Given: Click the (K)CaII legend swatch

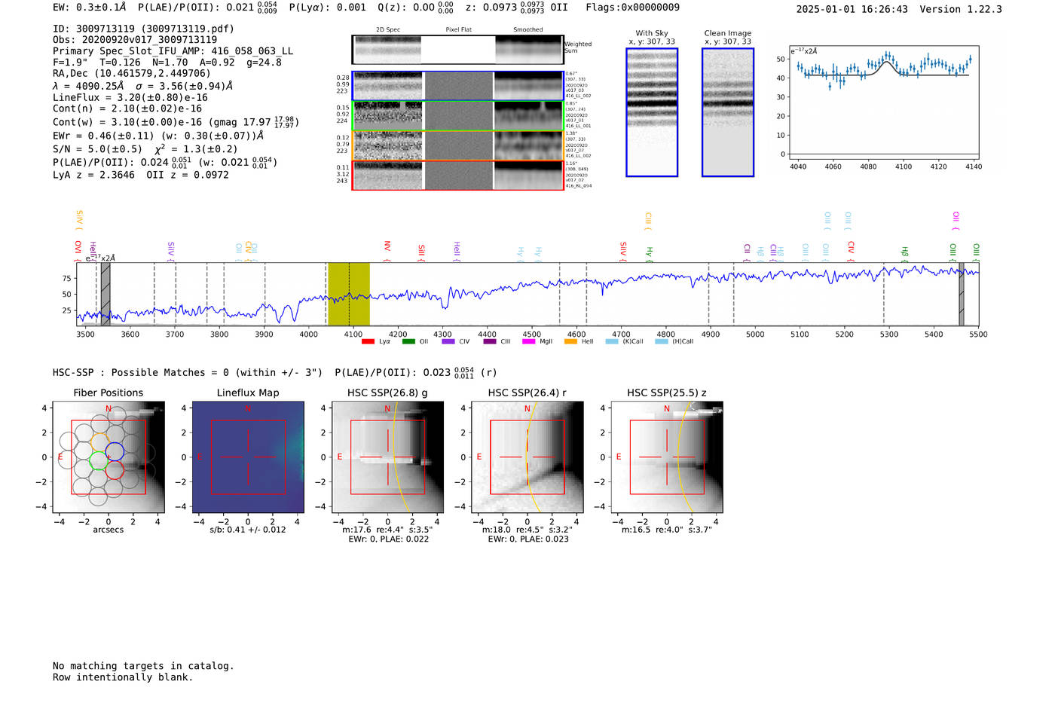Looking at the screenshot, I should click(x=612, y=341).
